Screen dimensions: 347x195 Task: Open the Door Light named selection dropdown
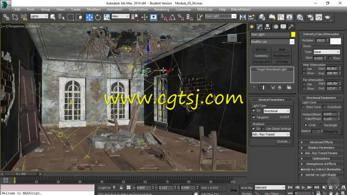(221, 16)
